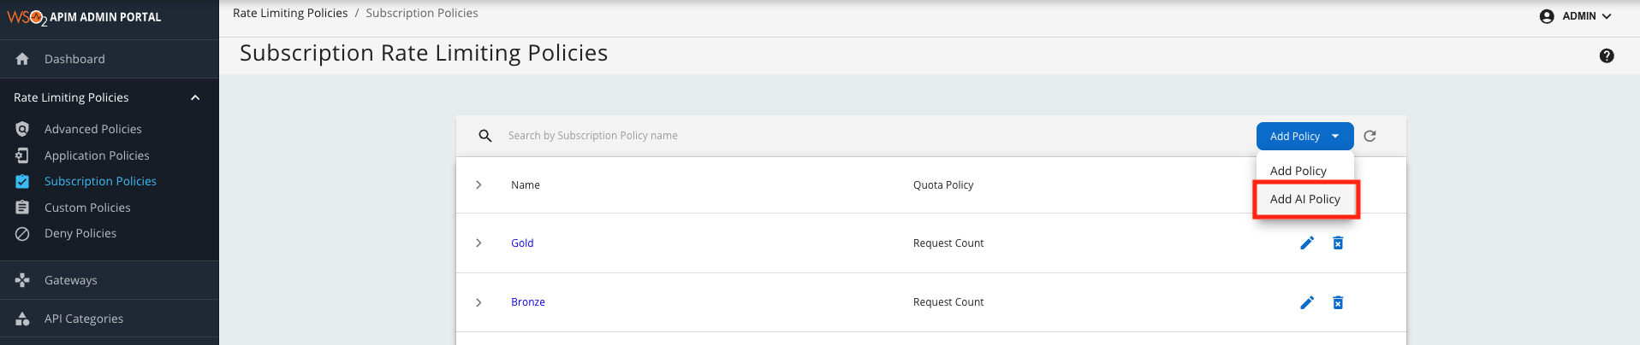Viewport: 1640px width, 345px height.
Task: Click the Dashboard home icon
Action: 22,59
